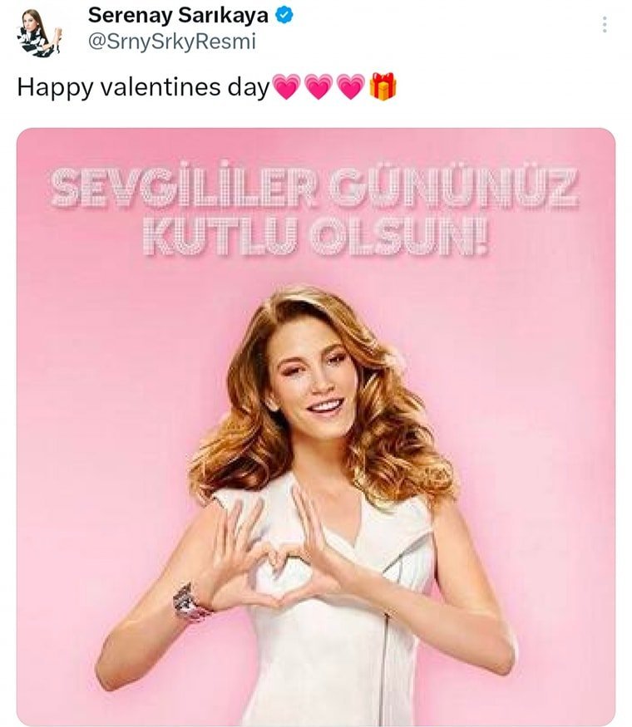Screen dimensions: 632x727
Task: Open the tweet's three-dot more options menu
Action: pos(605,25)
